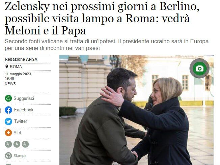This screenshot has height=165, width=220.
Task: Click the ROMA location pin icon
Action: point(7,66)
